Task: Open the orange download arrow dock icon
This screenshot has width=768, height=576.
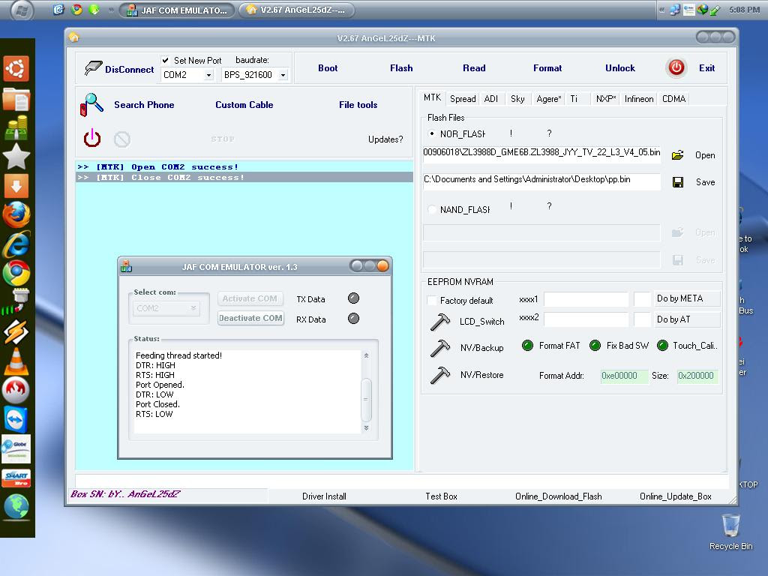Action: pyautogui.click(x=16, y=186)
